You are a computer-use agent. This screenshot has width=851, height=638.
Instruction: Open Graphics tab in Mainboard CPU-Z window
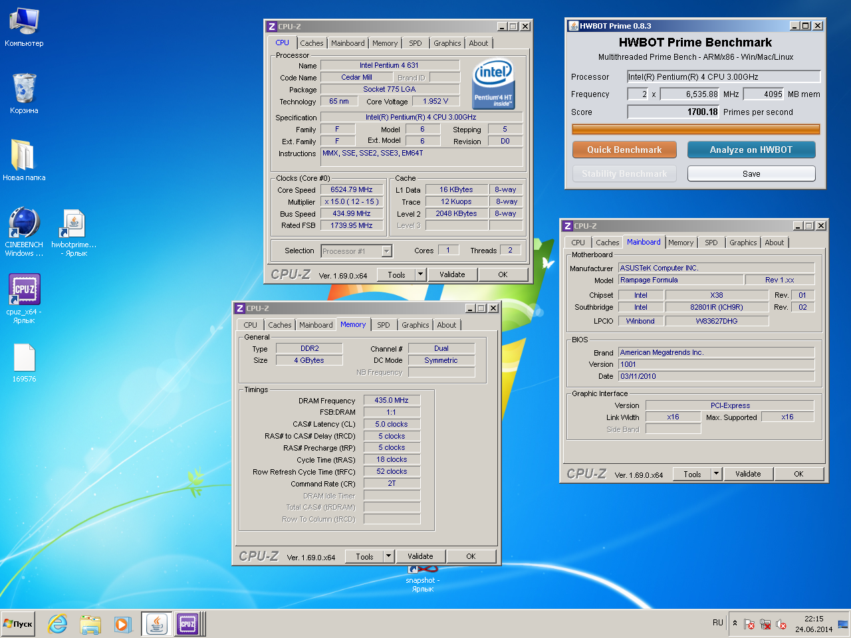click(743, 243)
